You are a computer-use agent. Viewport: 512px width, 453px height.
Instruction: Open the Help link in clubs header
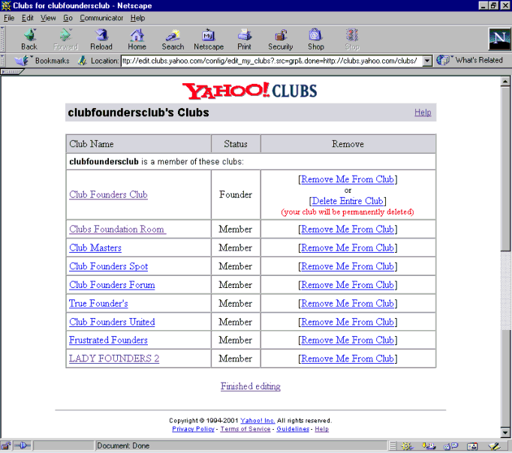pyautogui.click(x=423, y=112)
